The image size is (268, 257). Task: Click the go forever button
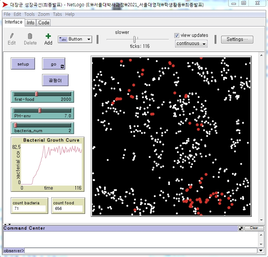53,64
